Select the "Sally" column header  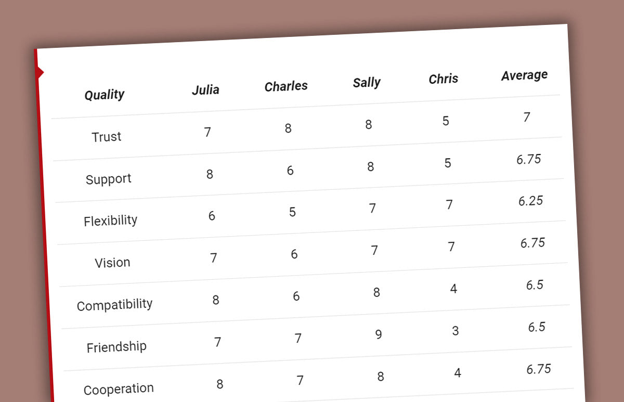tap(367, 83)
